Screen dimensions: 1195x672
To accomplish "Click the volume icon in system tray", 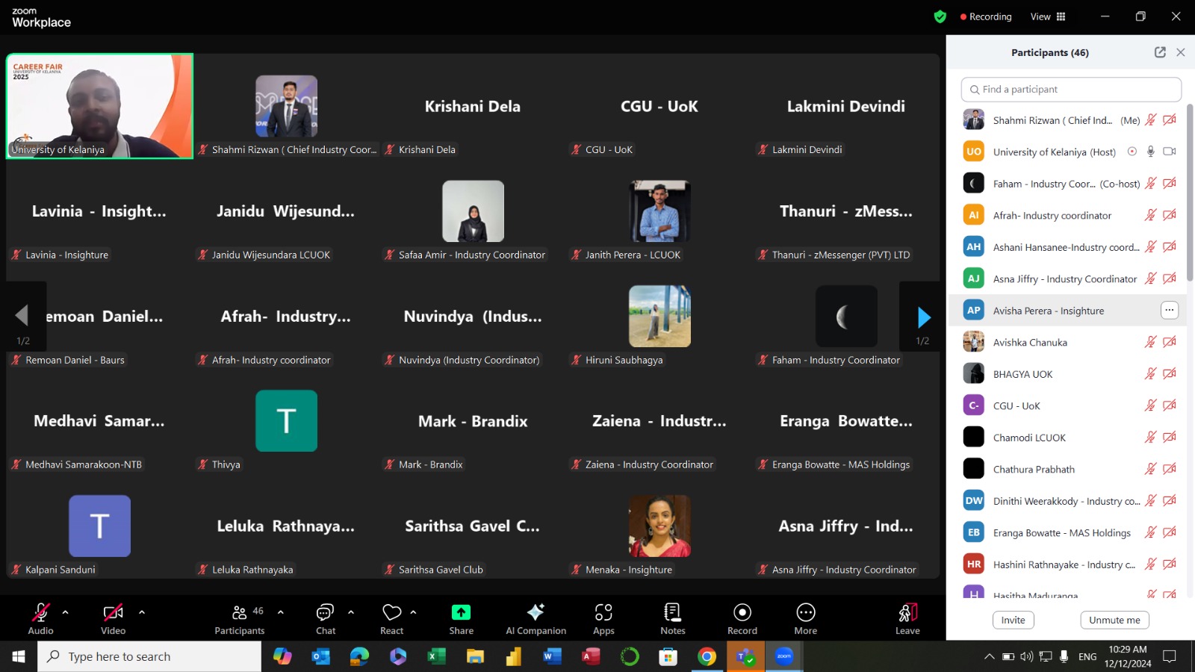I will 1027,657.
